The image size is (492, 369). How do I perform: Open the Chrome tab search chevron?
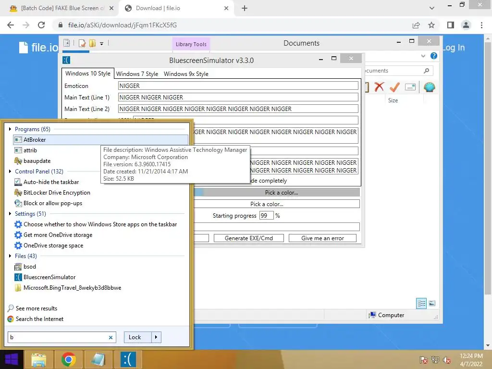tap(432, 8)
